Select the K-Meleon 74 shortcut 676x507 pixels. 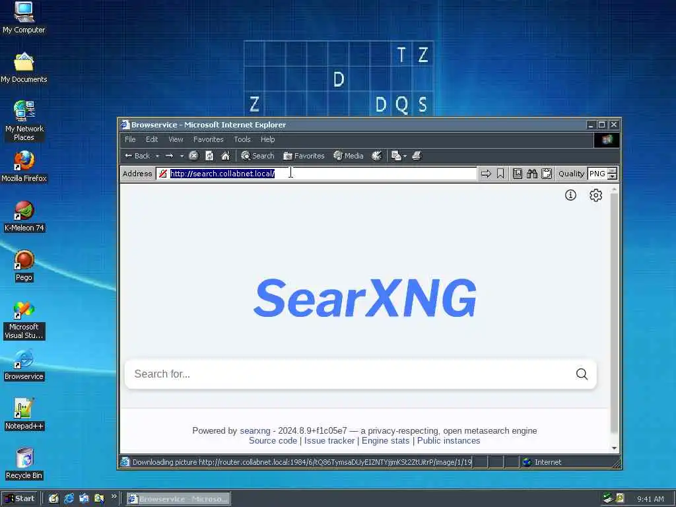[x=24, y=217]
